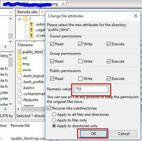Click the www folder icon
Image resolution: width=142 pixels, height=141 pixels.
click(x=20, y=70)
